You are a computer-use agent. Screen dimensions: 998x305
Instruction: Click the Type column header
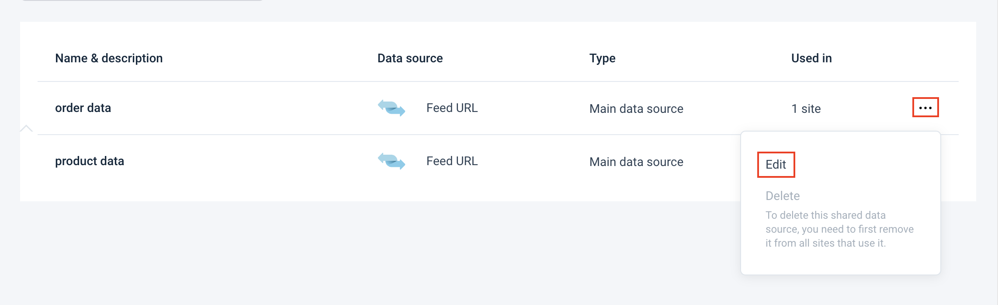(602, 58)
